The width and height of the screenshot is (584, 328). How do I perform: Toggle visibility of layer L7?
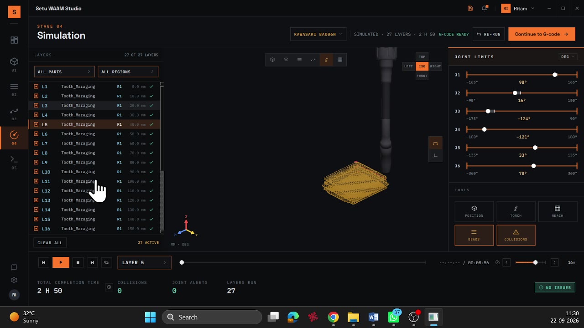(36, 143)
